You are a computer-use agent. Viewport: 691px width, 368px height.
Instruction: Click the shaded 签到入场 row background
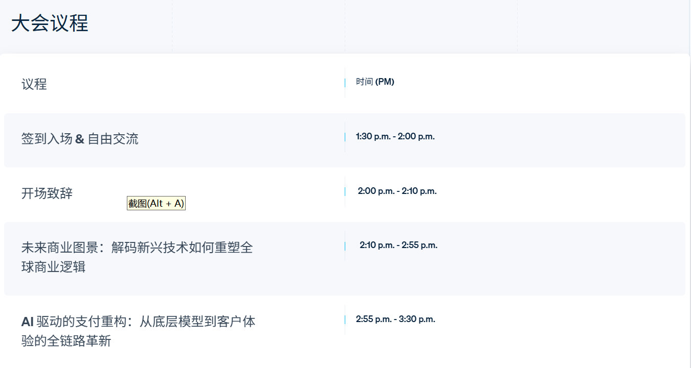(x=344, y=140)
